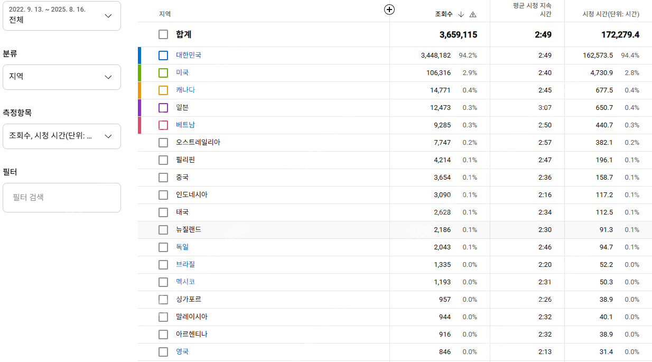Screen dimensions: 652x362
Task: Open the 측정항목 metrics dropdown
Action: [62, 136]
